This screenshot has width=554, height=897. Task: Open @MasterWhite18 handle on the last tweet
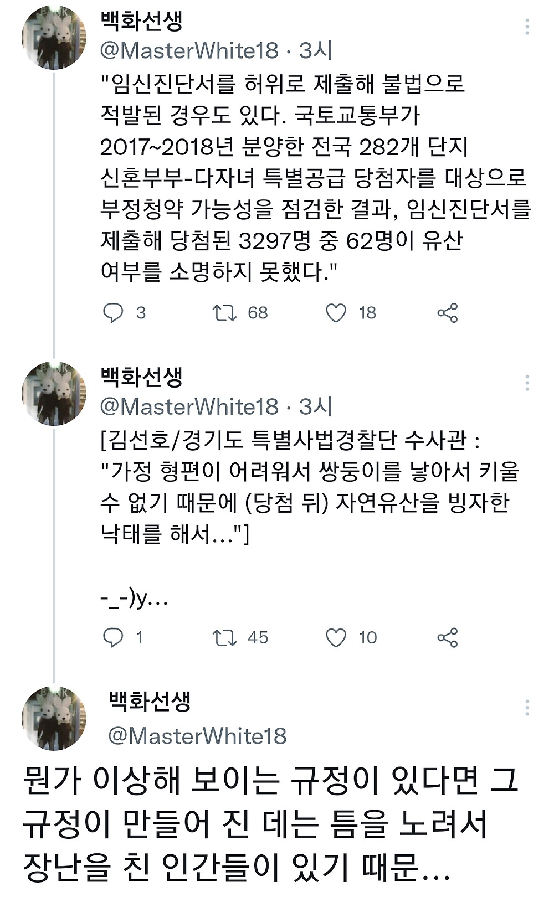tap(197, 736)
